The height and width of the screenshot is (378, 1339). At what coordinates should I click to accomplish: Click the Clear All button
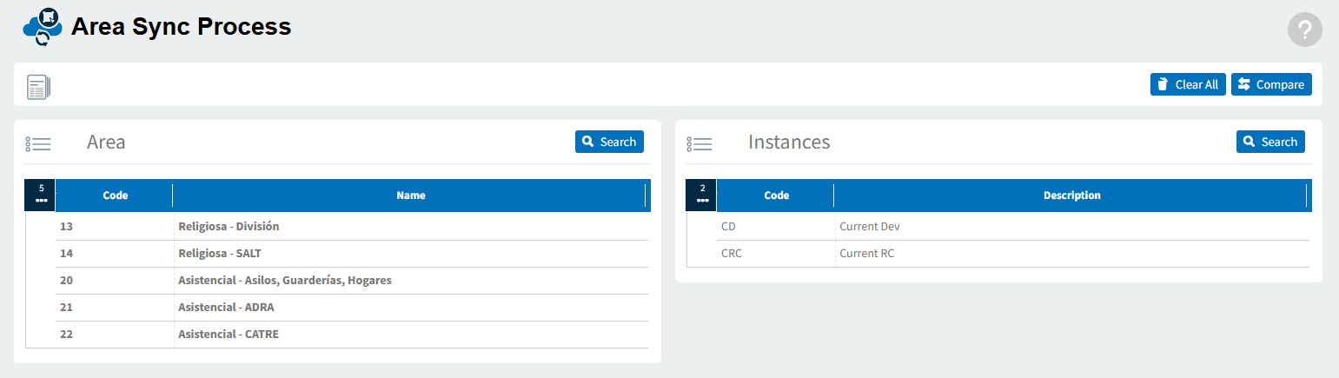(1188, 84)
